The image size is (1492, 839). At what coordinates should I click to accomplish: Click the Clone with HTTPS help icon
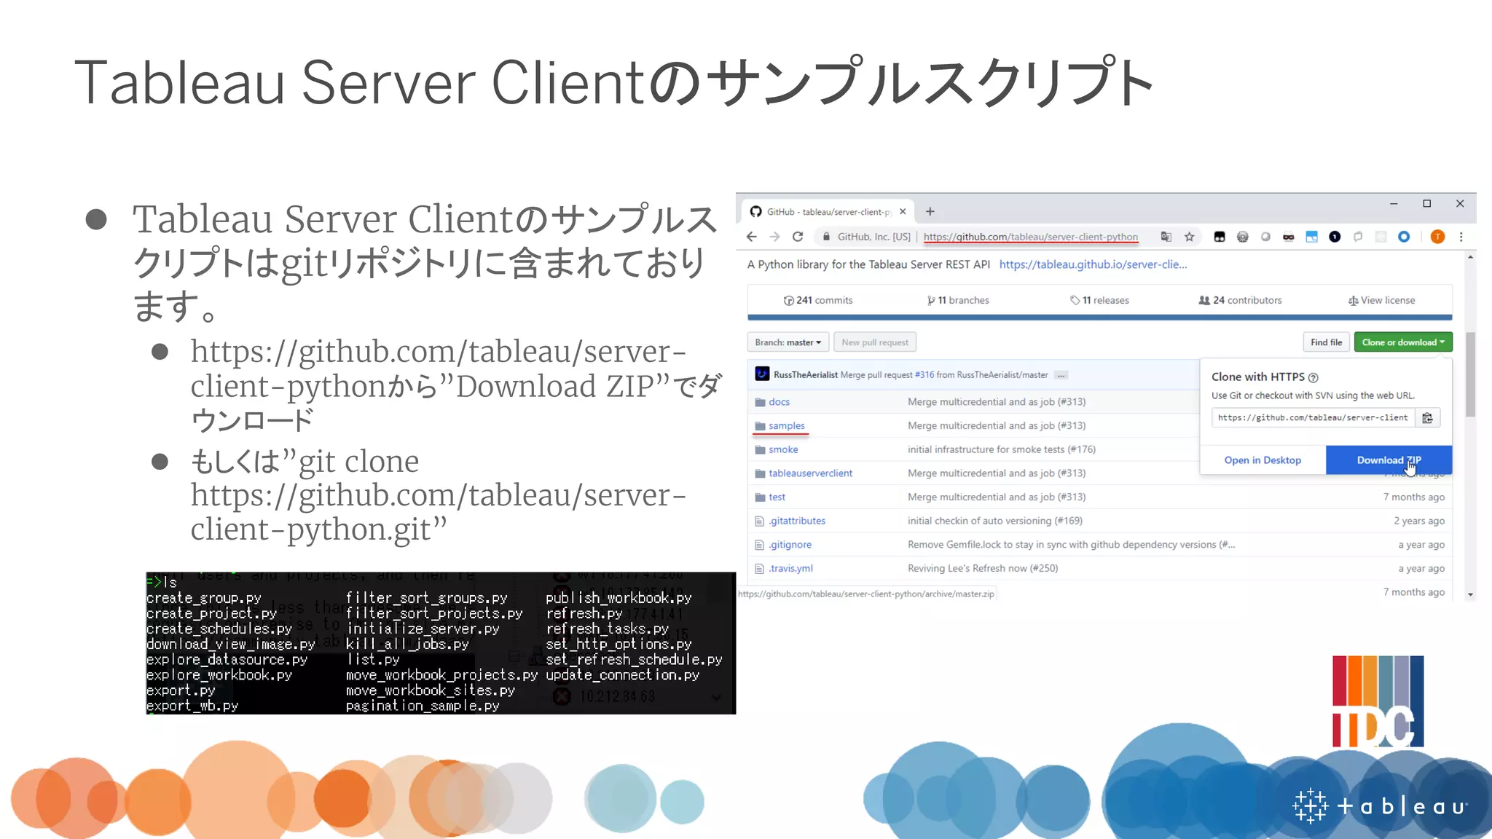(1314, 377)
